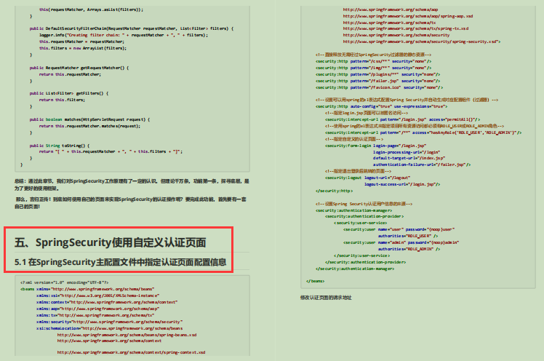Click the code line 'public RequestMatcher getRequestMatcher() {'

tap(79, 68)
